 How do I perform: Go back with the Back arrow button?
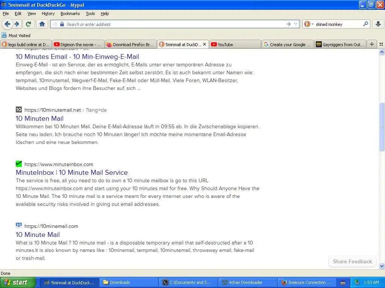(x=7, y=24)
